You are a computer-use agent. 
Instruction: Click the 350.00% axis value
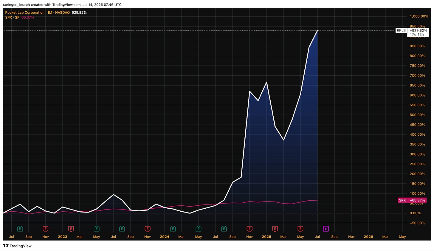point(418,144)
